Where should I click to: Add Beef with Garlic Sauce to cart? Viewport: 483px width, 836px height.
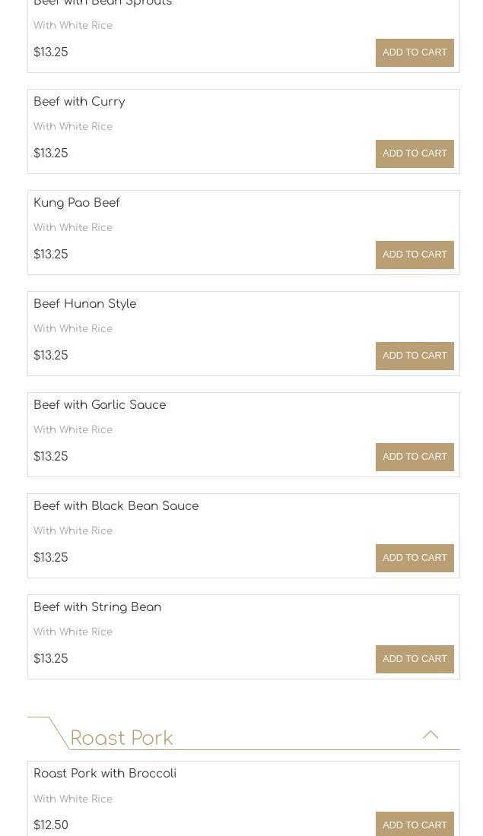pos(415,457)
